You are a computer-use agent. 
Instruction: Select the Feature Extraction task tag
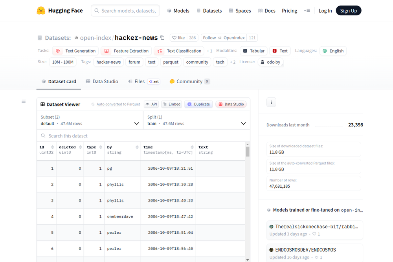click(x=126, y=51)
